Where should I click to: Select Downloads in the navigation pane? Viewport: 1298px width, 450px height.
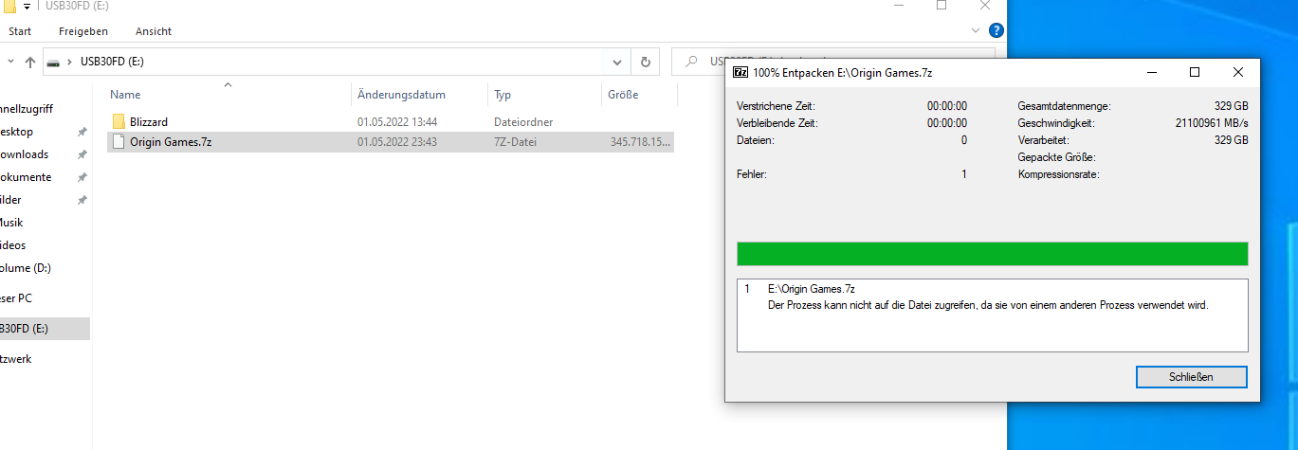(25, 154)
